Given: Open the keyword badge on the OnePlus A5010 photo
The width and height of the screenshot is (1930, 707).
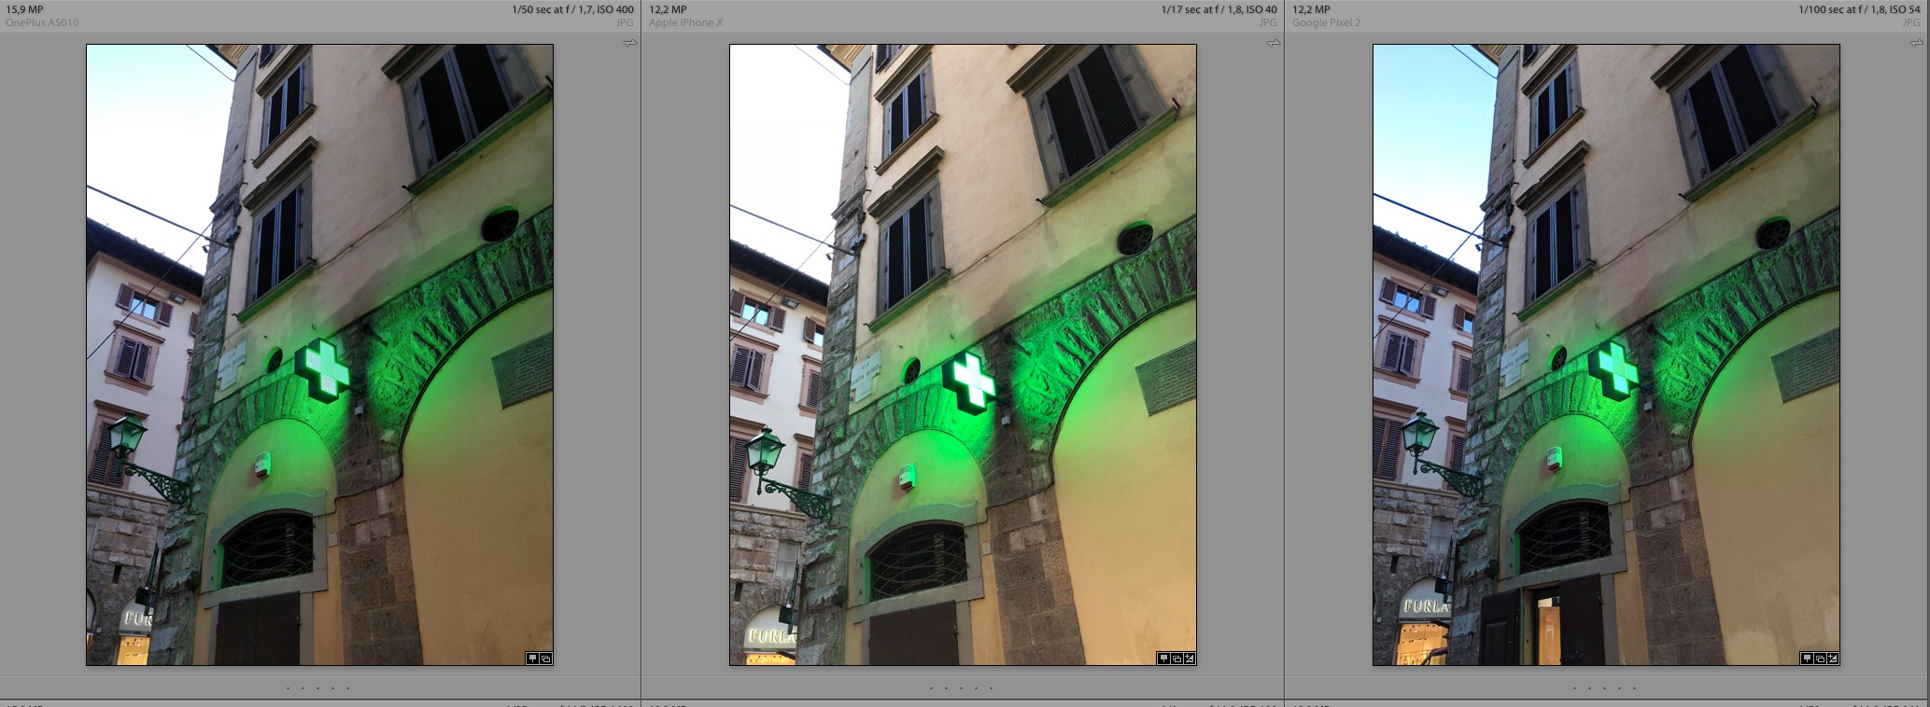Looking at the screenshot, I should [x=532, y=658].
